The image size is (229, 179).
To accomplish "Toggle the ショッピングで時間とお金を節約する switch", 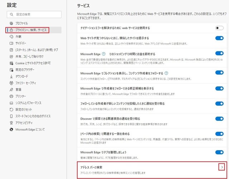I will pyautogui.click(x=219, y=53).
